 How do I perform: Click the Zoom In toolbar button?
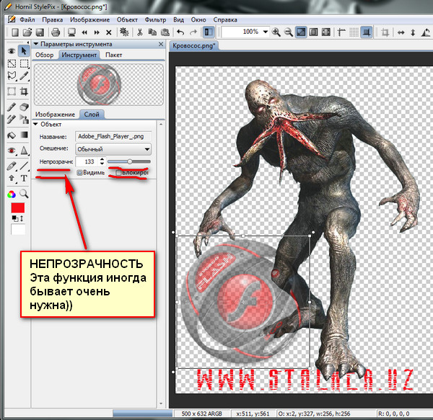pyautogui.click(x=277, y=32)
